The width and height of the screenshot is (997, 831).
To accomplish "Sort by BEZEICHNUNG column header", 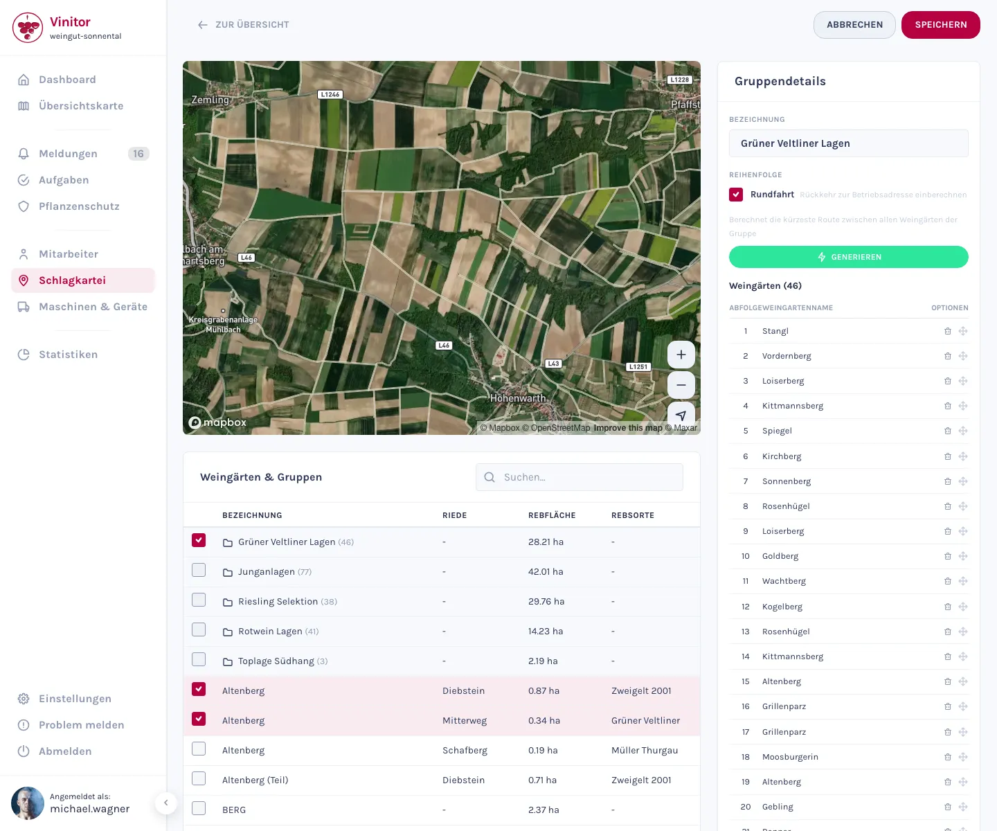I will point(252,515).
